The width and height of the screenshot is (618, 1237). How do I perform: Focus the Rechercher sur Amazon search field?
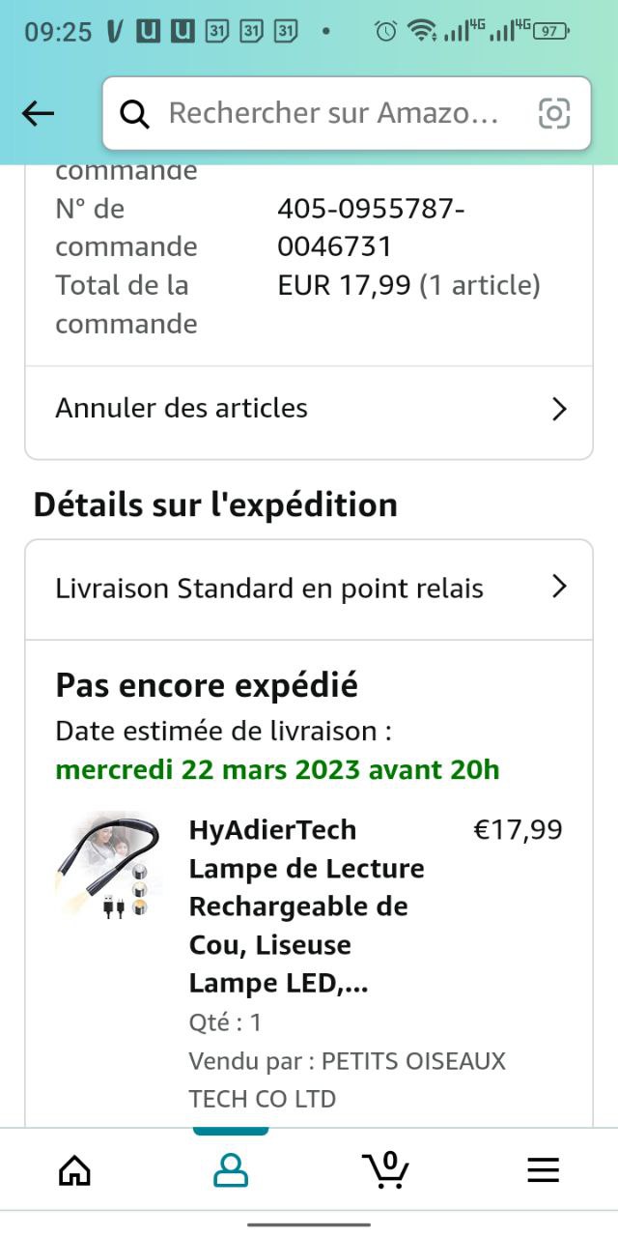coord(333,114)
